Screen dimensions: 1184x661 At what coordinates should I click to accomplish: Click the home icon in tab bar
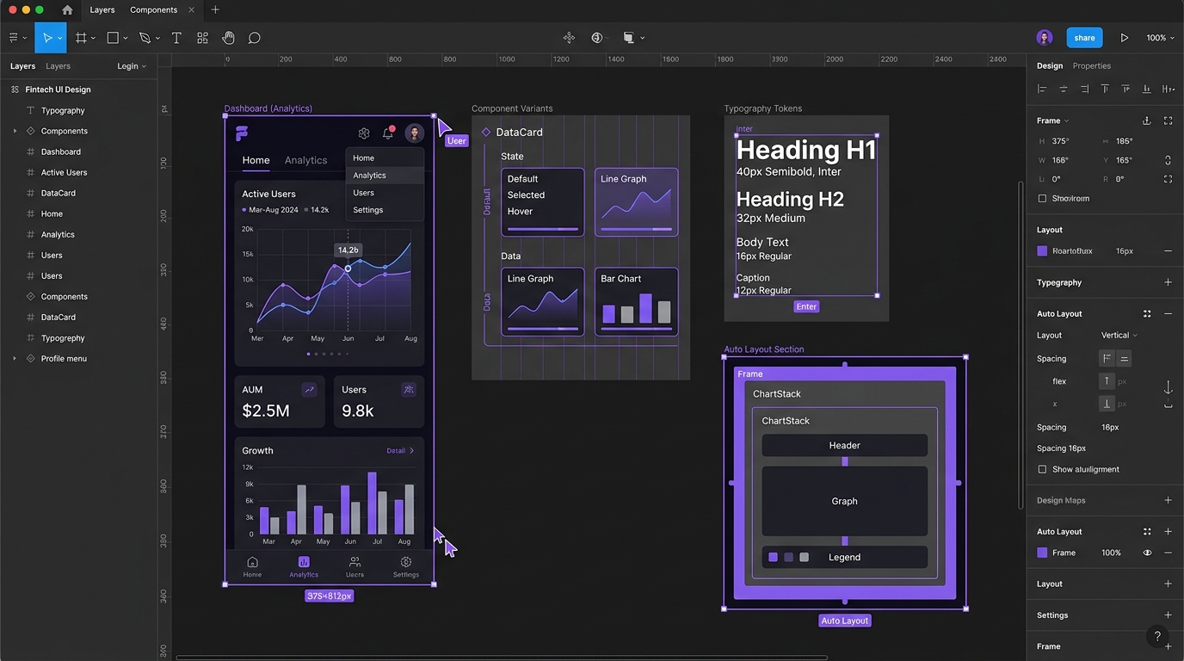click(67, 10)
